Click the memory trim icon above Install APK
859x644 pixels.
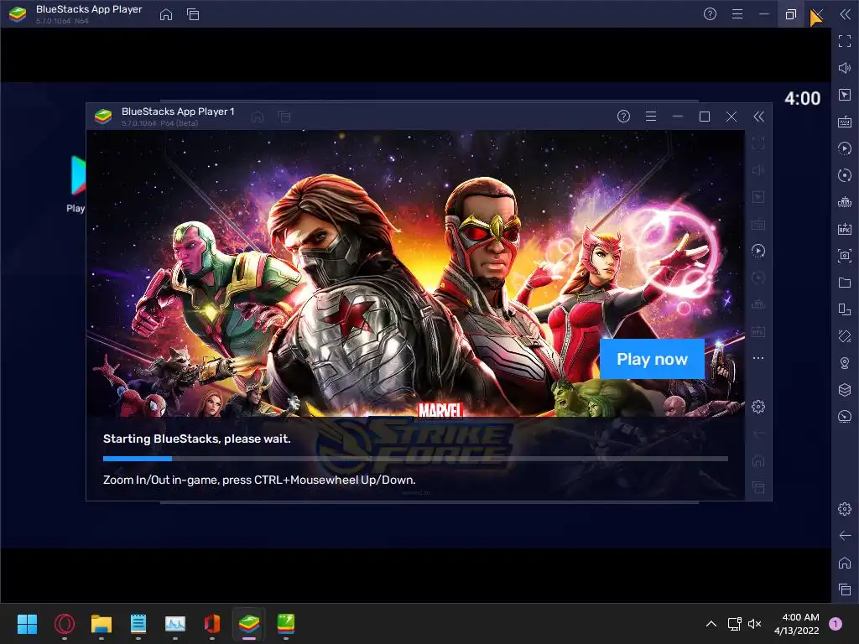(x=844, y=202)
